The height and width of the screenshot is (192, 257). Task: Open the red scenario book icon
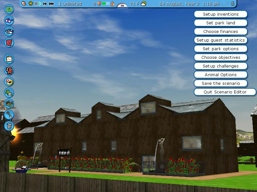(9, 42)
